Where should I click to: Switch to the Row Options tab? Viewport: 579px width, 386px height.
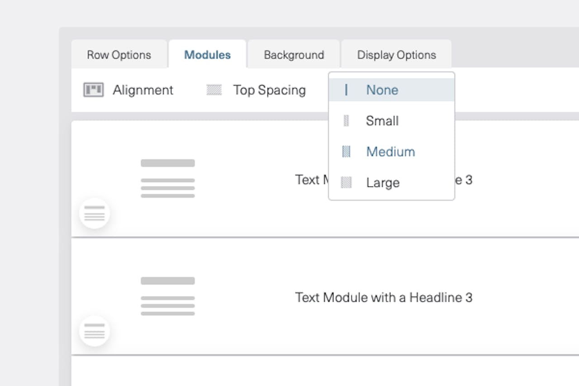click(x=119, y=55)
